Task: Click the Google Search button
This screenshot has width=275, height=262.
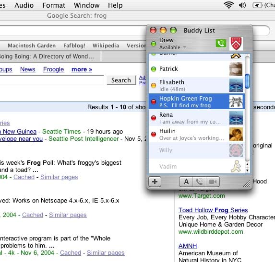Action: [121, 80]
